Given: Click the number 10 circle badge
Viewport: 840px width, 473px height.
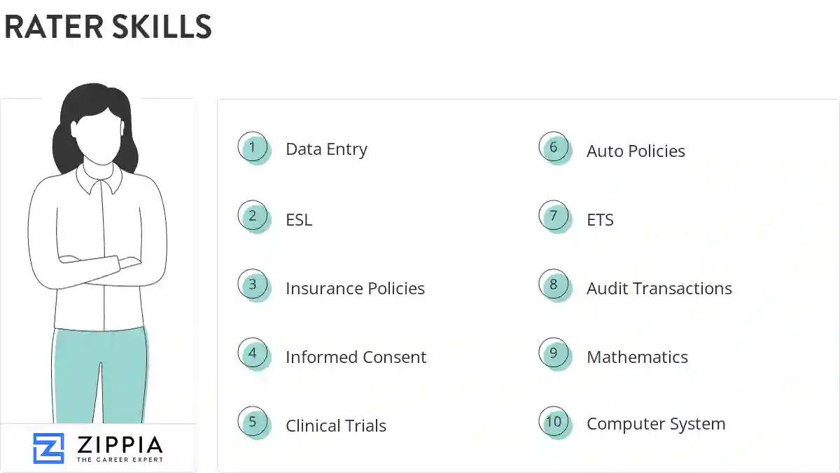Looking at the screenshot, I should coord(554,423).
